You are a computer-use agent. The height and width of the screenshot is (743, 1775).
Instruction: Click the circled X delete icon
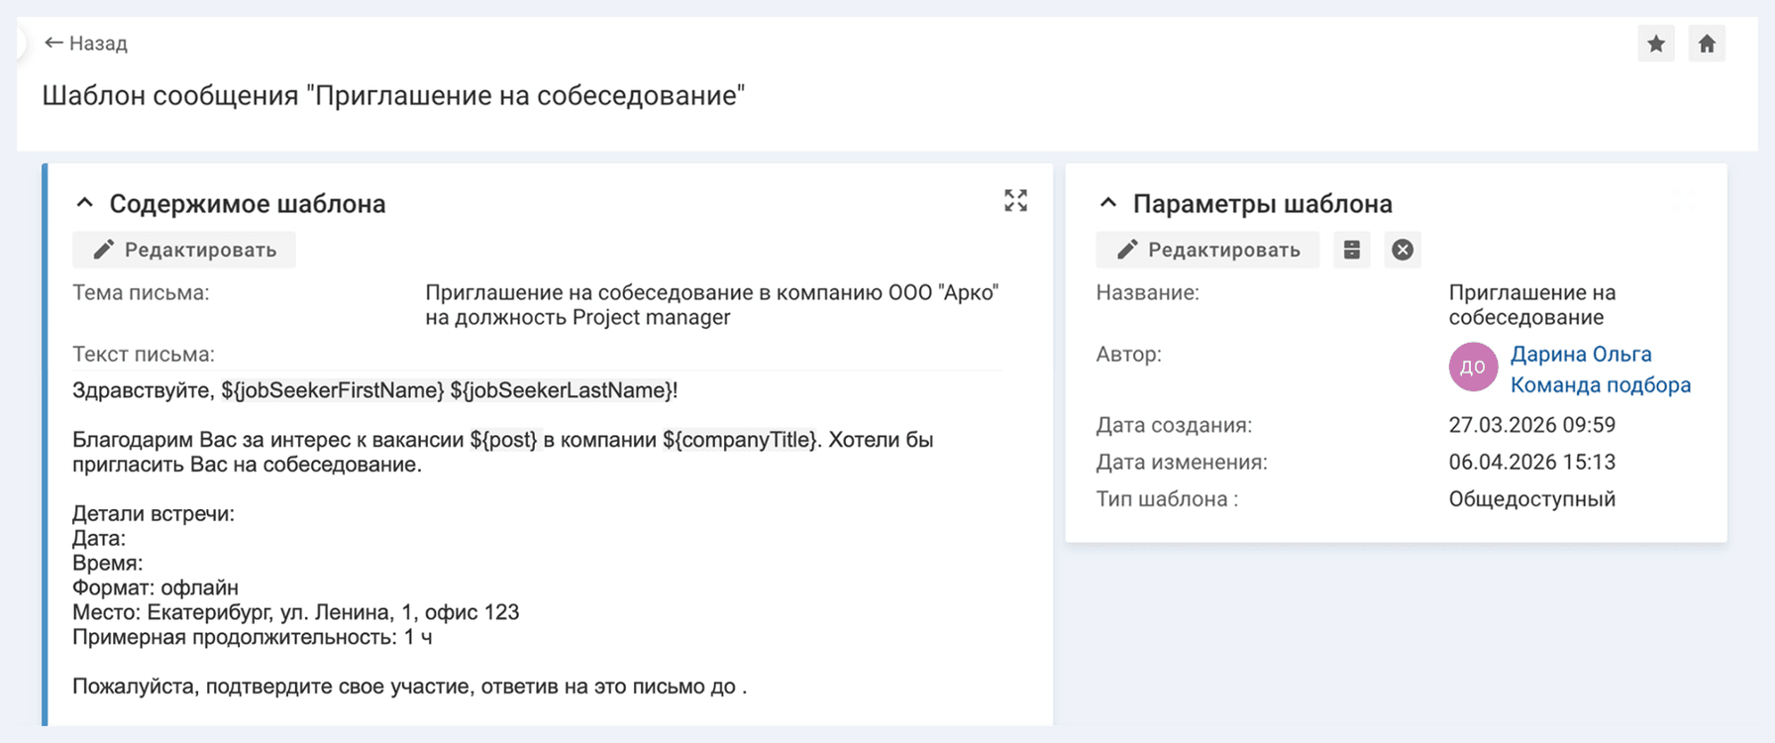tap(1403, 250)
